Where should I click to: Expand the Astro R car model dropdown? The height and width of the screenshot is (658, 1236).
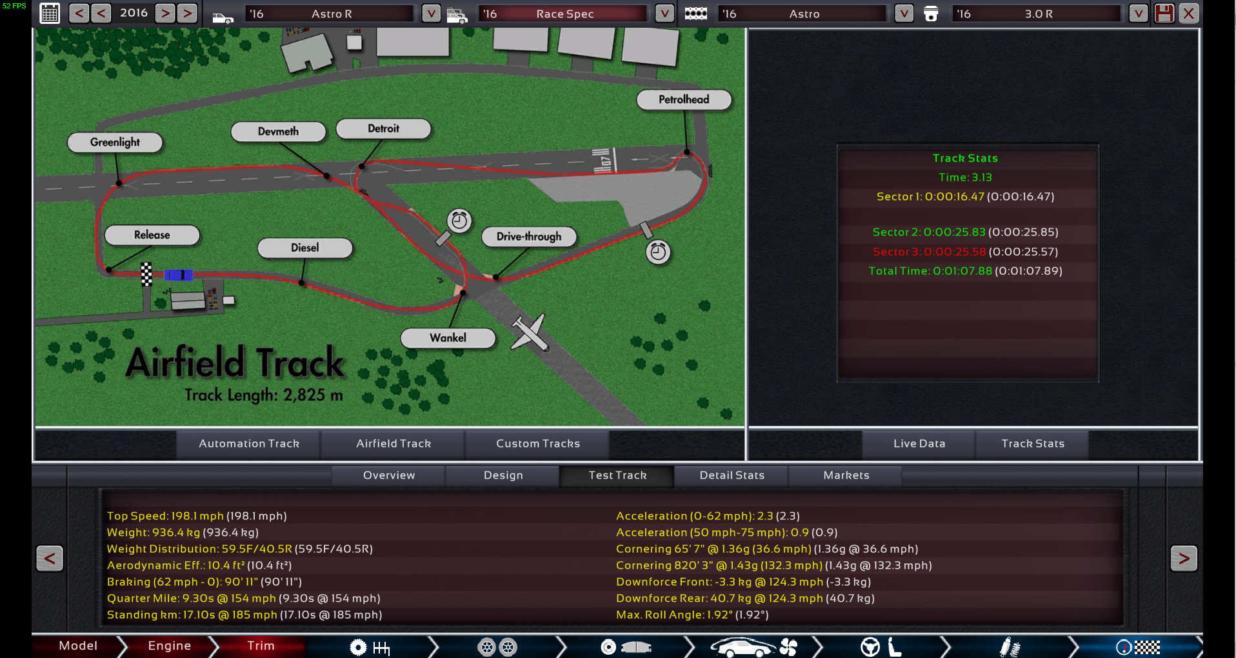(x=431, y=14)
